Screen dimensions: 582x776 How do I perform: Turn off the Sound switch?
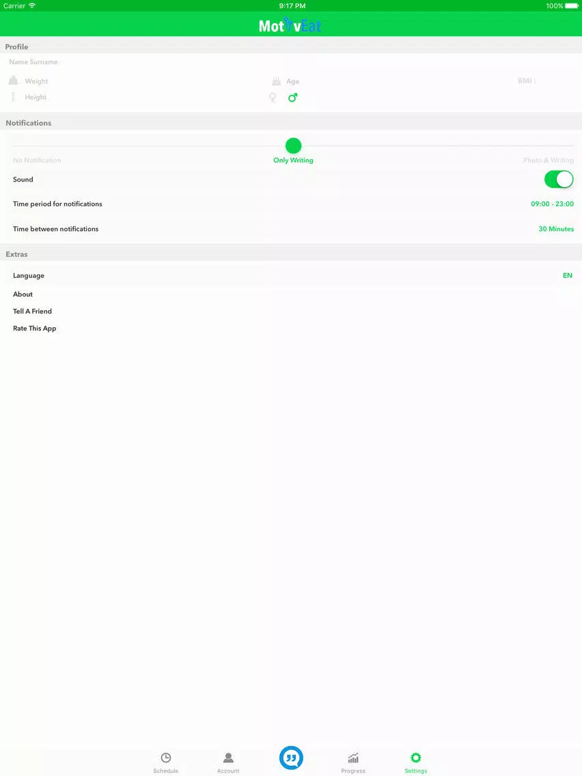(559, 179)
